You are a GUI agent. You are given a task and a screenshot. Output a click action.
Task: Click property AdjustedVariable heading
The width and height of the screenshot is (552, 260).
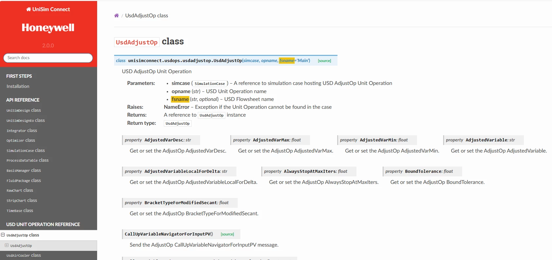pyautogui.click(x=483, y=140)
